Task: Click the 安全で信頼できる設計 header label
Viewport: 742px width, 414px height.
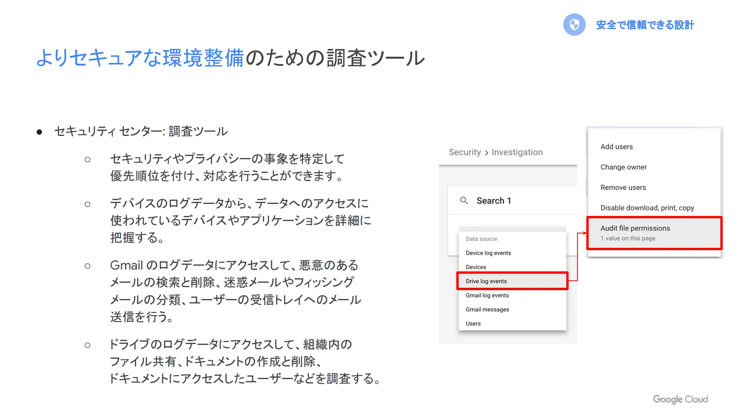Action: [x=645, y=25]
